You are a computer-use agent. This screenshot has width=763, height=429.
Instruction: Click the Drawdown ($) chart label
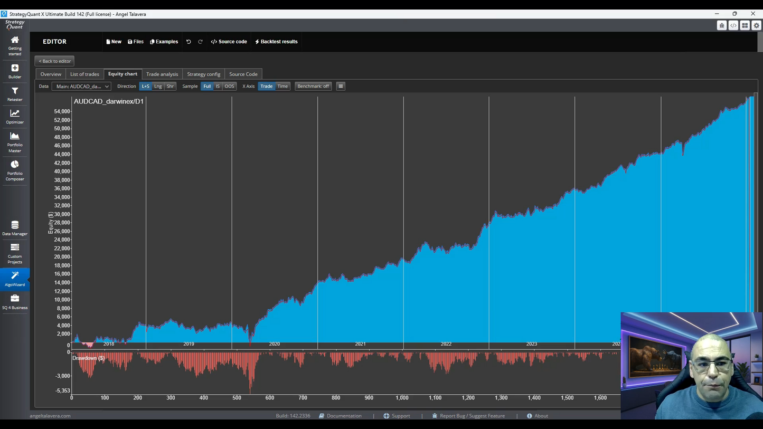point(88,358)
